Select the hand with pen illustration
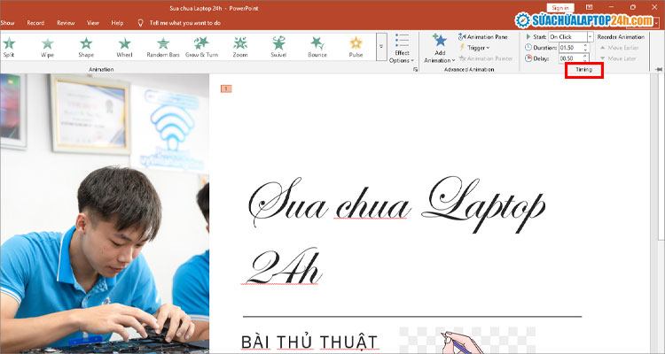This screenshot has width=665, height=354. [466, 341]
